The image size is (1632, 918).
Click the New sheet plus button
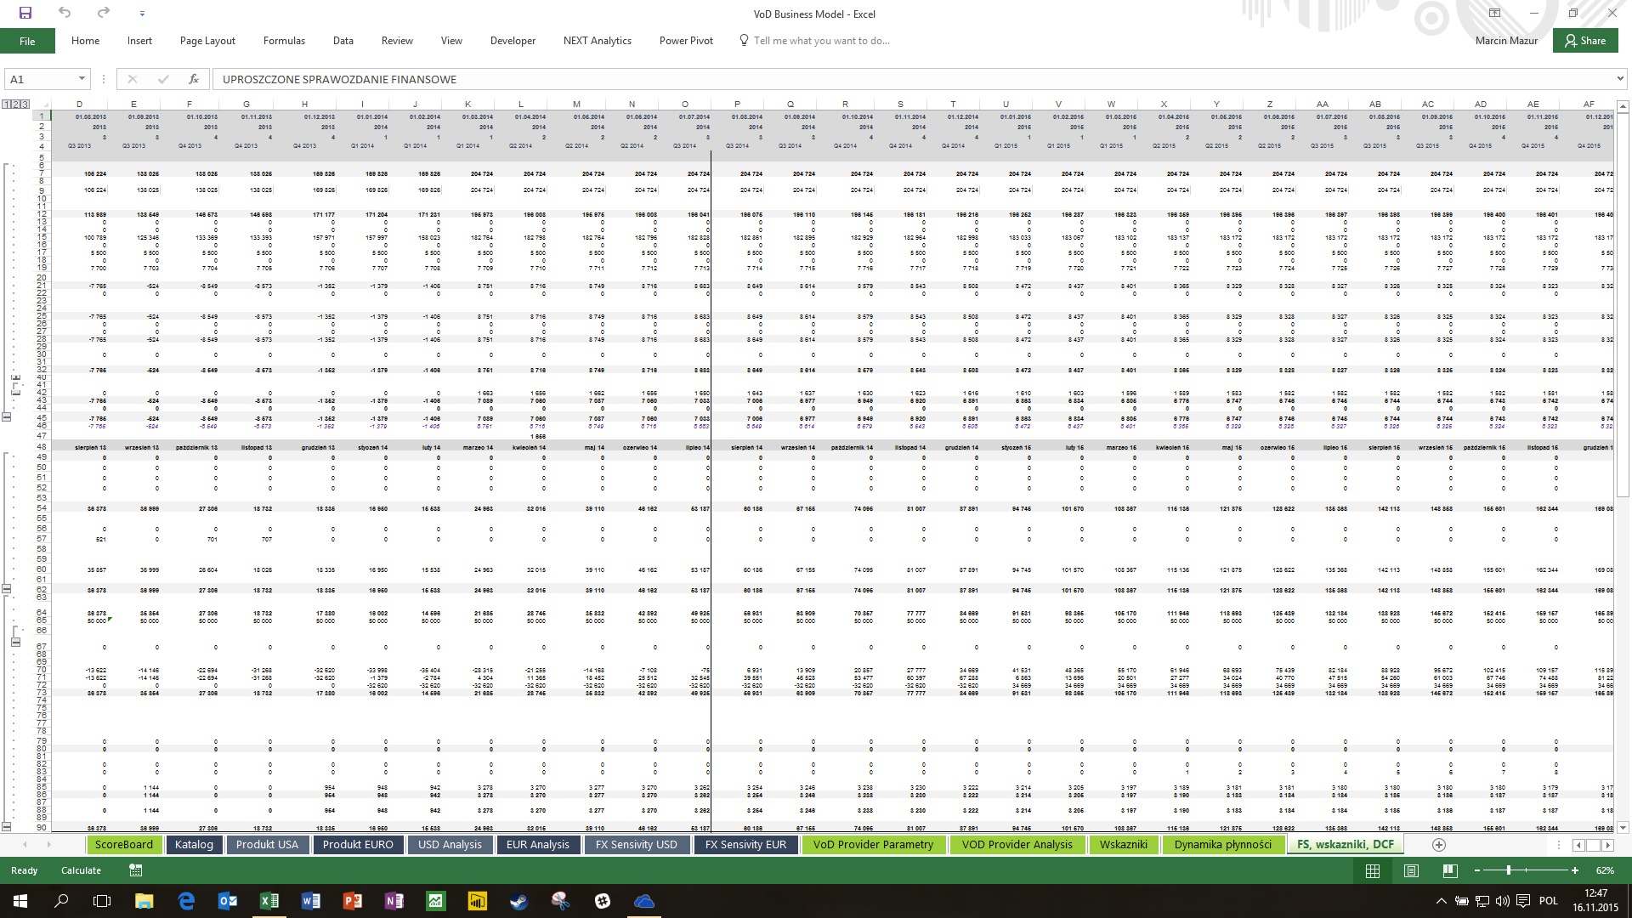[1438, 845]
